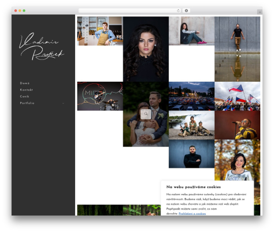Open the barista in apron photo
This screenshot has height=232, width=274.
(x=100, y=31)
